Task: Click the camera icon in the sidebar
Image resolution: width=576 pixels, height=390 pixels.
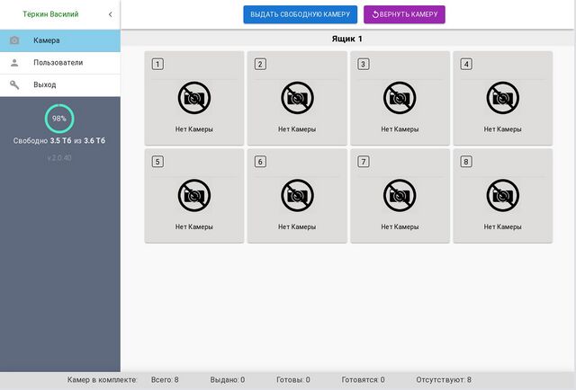Action: tap(14, 40)
